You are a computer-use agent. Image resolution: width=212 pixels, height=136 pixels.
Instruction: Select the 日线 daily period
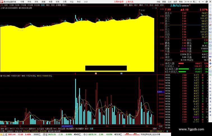click(43, 5)
